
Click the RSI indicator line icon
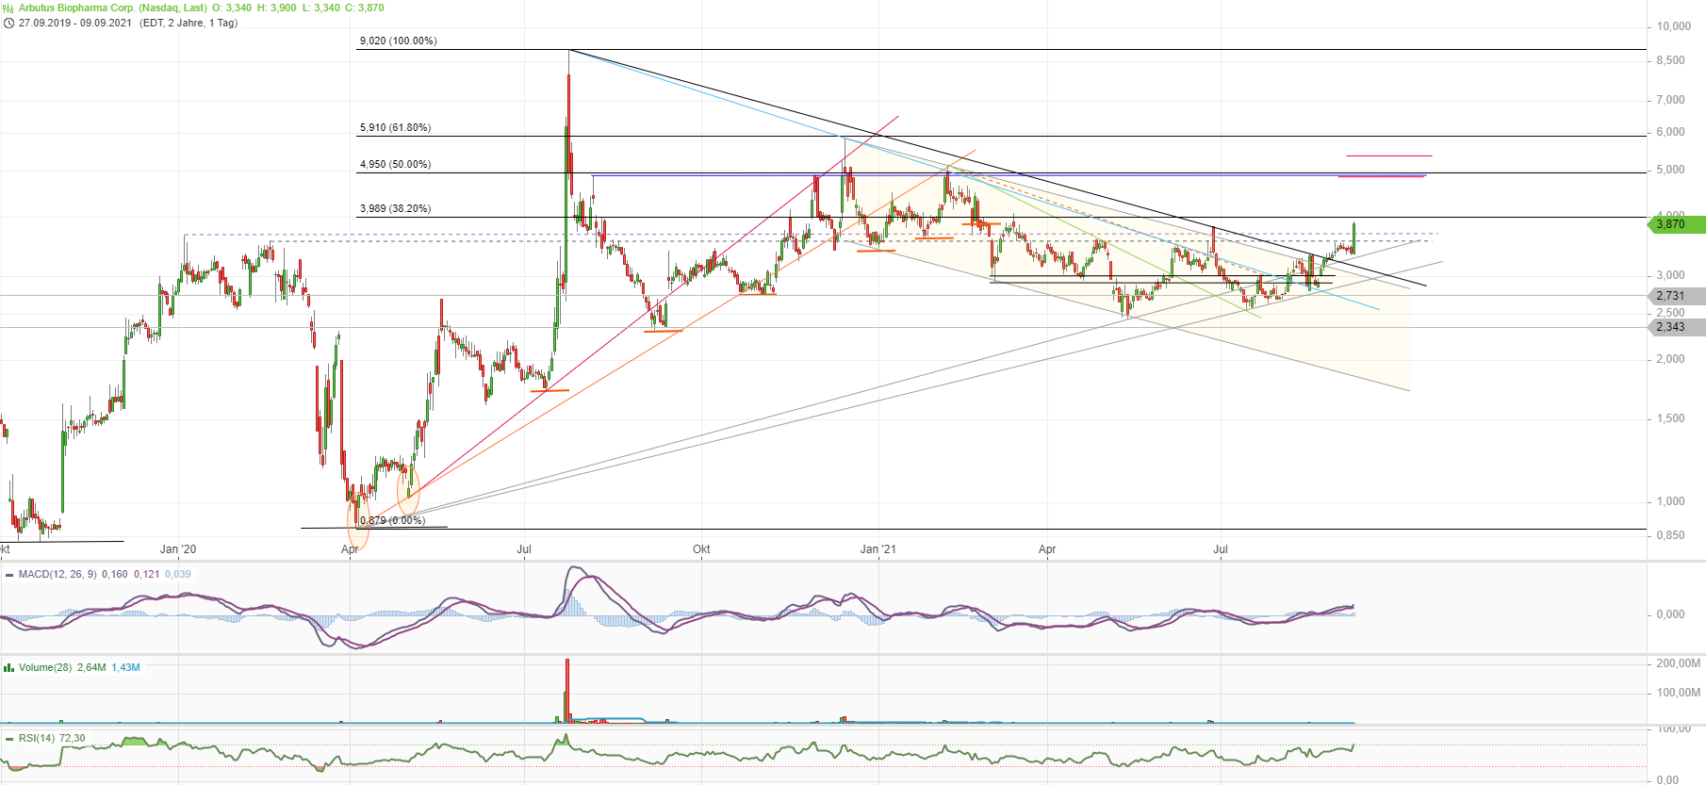(x=8, y=739)
